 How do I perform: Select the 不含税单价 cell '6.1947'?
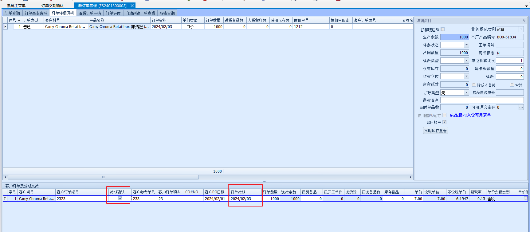click(x=458, y=199)
